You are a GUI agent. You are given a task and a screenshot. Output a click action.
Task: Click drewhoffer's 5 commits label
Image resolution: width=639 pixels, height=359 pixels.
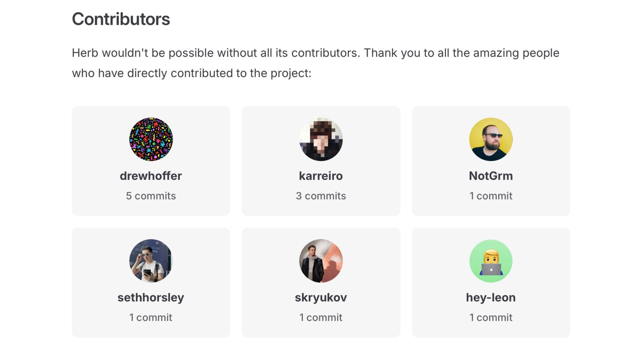tap(151, 196)
